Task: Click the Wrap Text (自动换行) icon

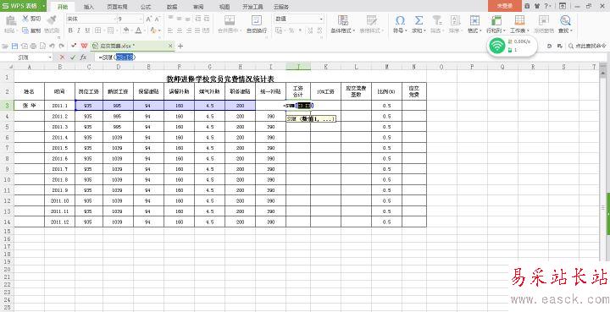Action: pyautogui.click(x=257, y=20)
